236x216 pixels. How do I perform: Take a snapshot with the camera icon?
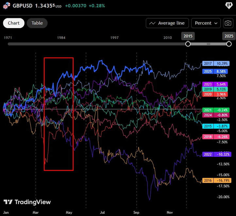coord(228,23)
